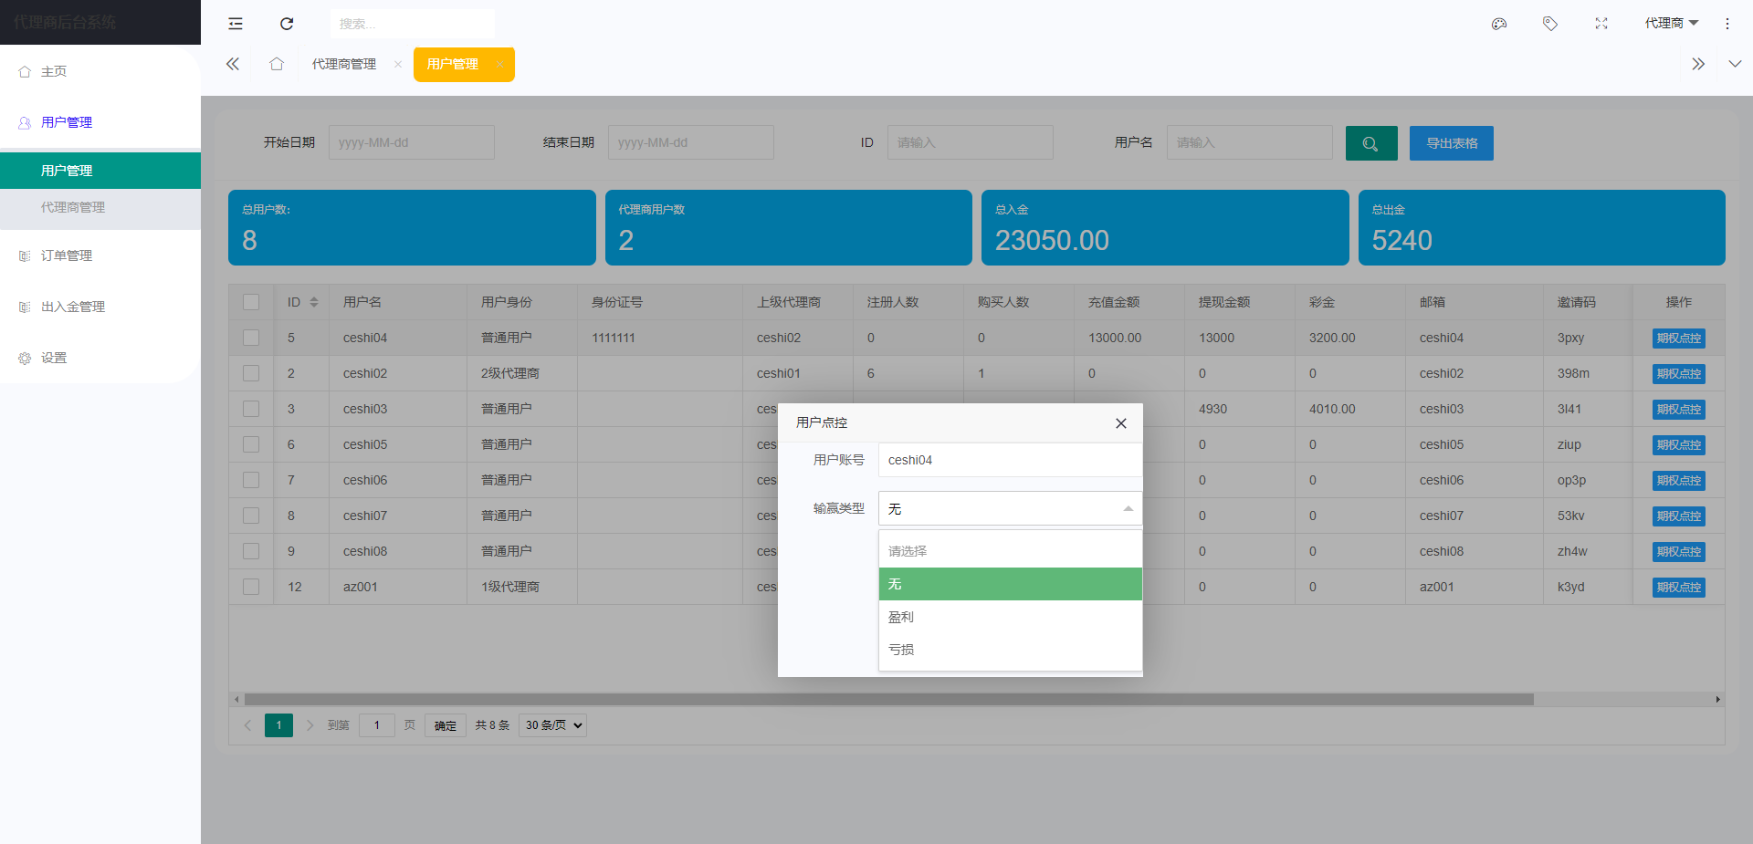
Task: Open the vertical three-dot menu top right
Action: click(x=1727, y=24)
